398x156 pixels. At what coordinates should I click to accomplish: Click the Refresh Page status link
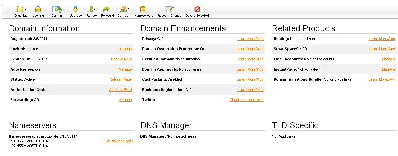pyautogui.click(x=120, y=79)
